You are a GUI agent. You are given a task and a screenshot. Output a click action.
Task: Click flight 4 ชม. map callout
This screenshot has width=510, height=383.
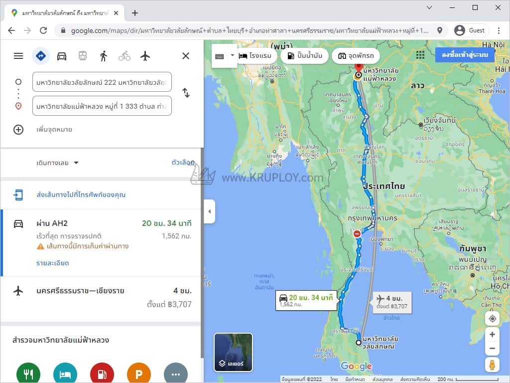tap(391, 302)
